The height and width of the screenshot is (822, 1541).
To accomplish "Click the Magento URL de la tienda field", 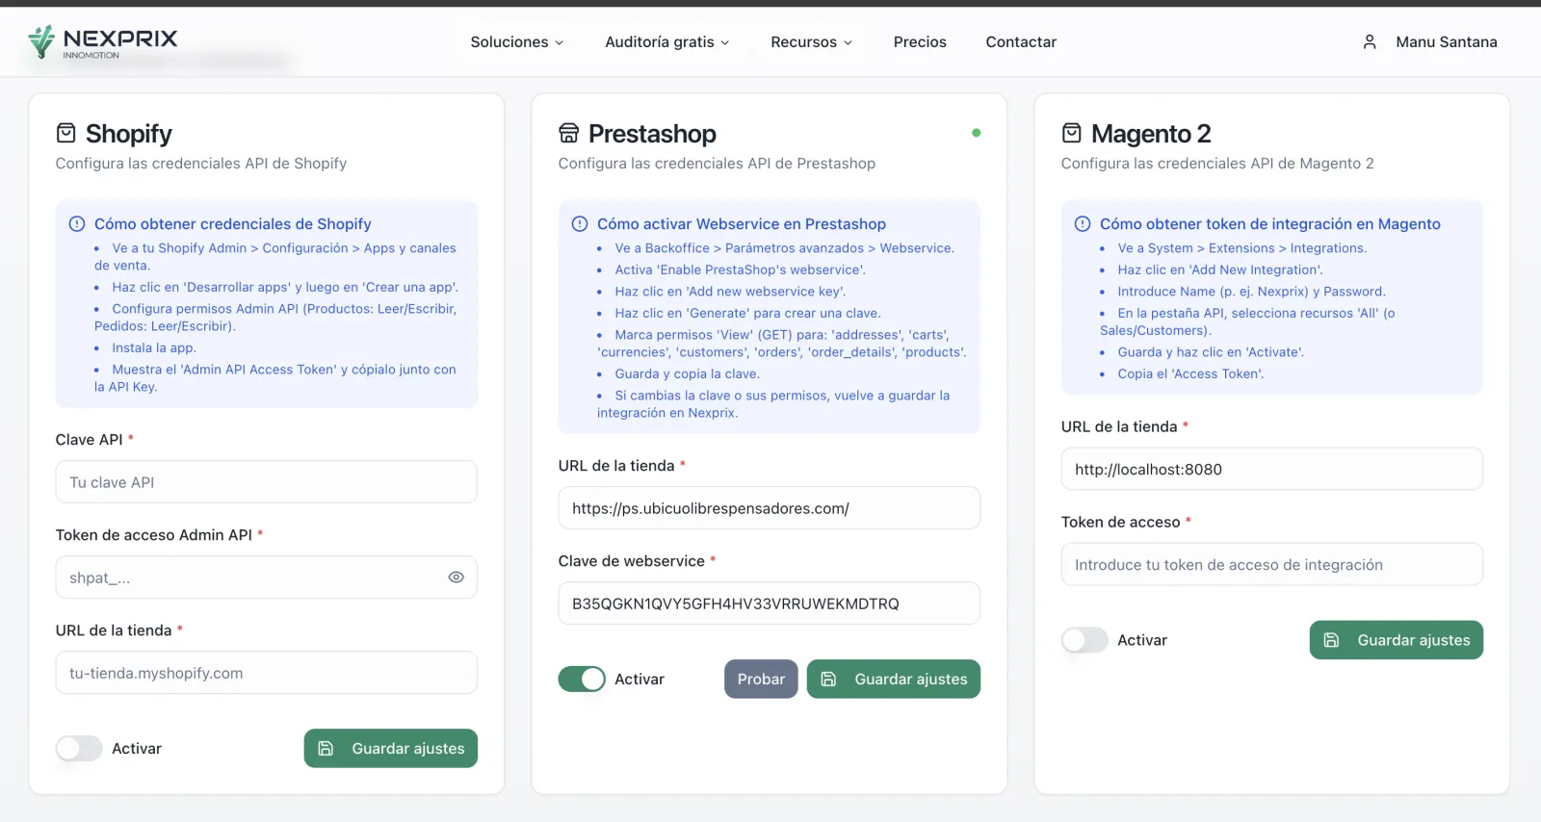I will click(1272, 470).
